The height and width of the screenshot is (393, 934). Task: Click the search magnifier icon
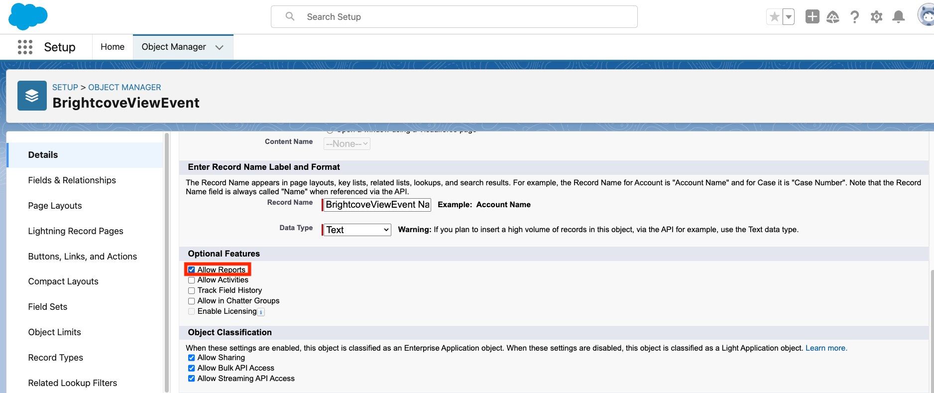coord(290,16)
